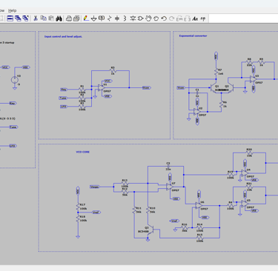Select the Capacitor placement tool
Image resolution: width=278 pixels, height=271 pixels.
point(117,19)
